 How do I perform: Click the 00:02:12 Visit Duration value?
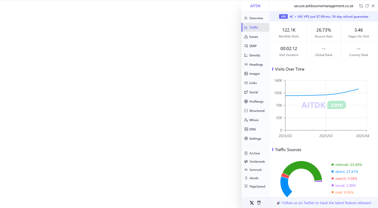289,49
